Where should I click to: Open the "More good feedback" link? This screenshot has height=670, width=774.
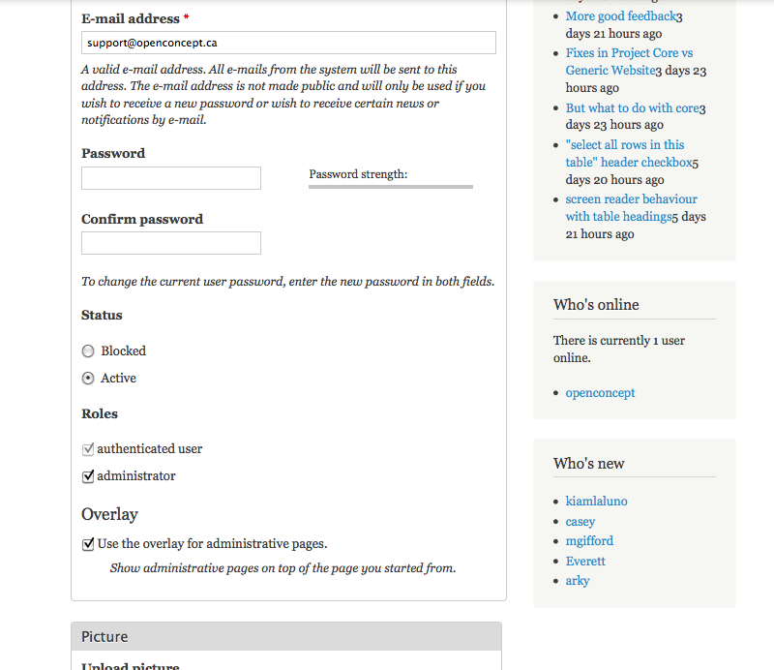pos(620,16)
